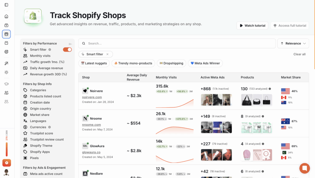Collapse the filters panel arrow icon

pyautogui.click(x=70, y=44)
